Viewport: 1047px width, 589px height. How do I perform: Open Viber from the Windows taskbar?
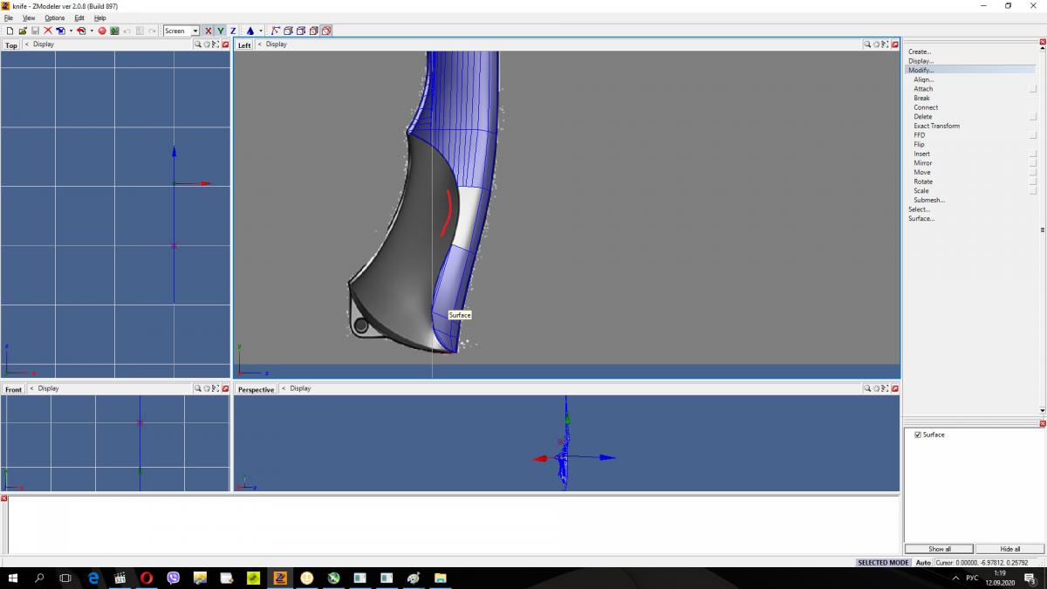173,578
